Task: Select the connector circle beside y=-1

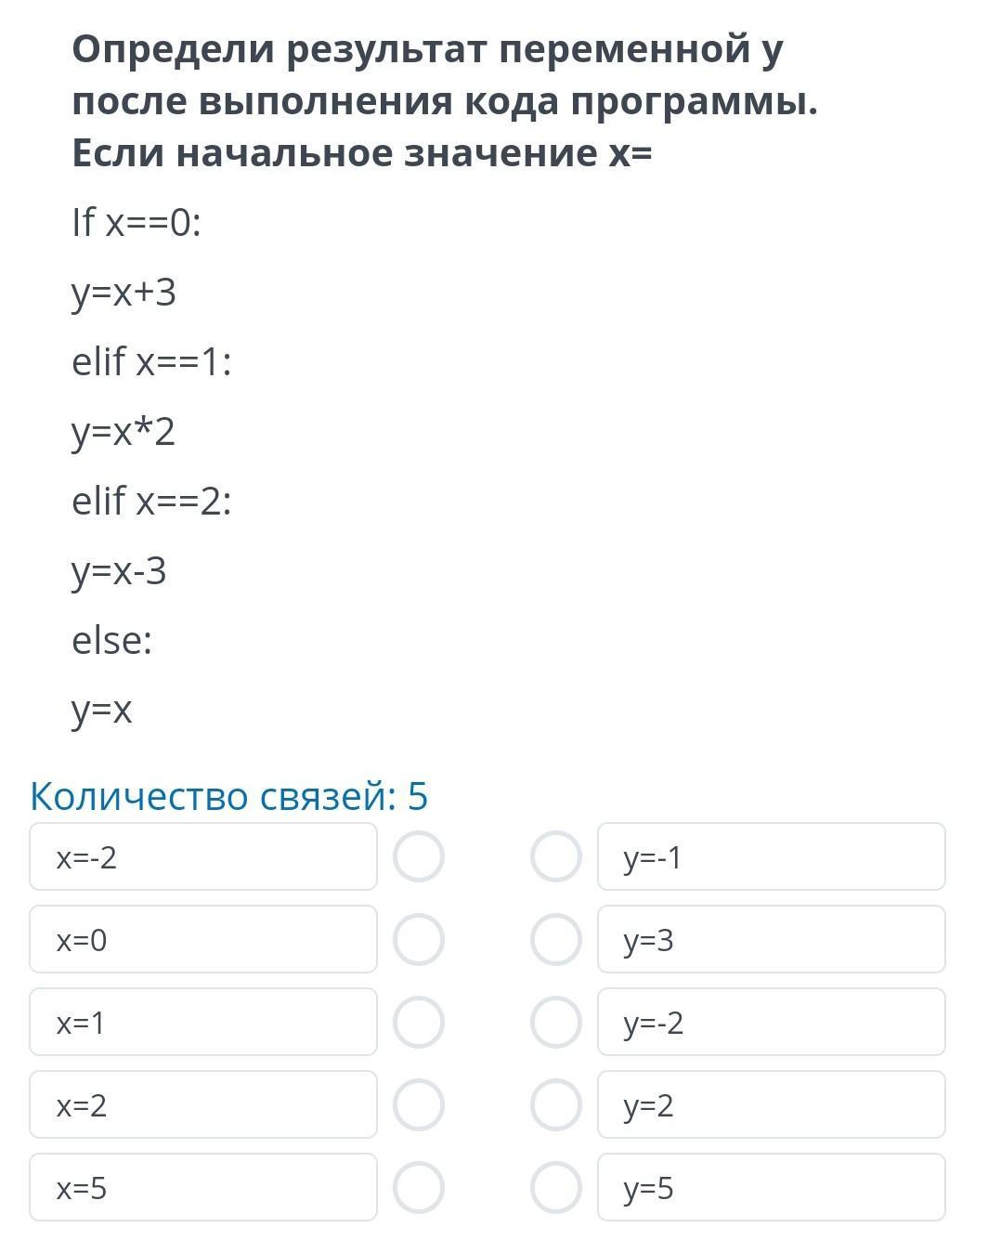Action: (x=555, y=856)
